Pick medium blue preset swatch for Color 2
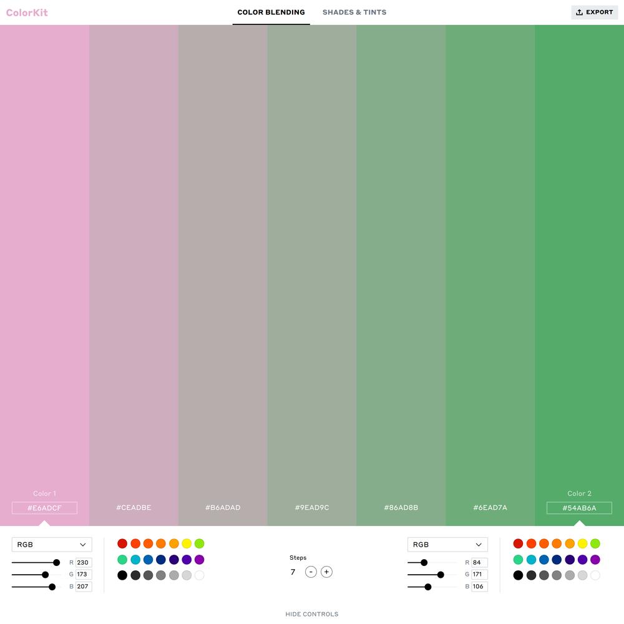This screenshot has height=624, width=624. pyautogui.click(x=544, y=560)
